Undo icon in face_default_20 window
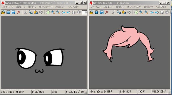 point(41,12)
